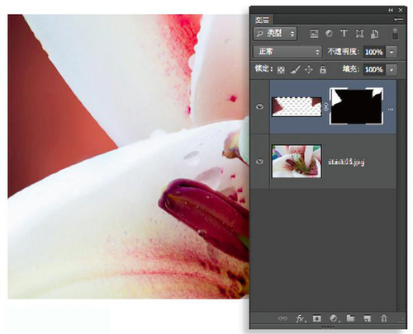Filter layers by shape layer icon

[359, 34]
